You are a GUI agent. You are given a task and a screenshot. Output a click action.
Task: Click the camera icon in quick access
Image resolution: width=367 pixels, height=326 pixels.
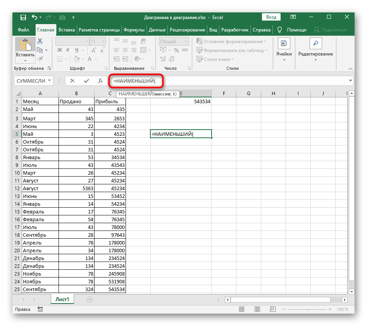pyautogui.click(x=62, y=17)
